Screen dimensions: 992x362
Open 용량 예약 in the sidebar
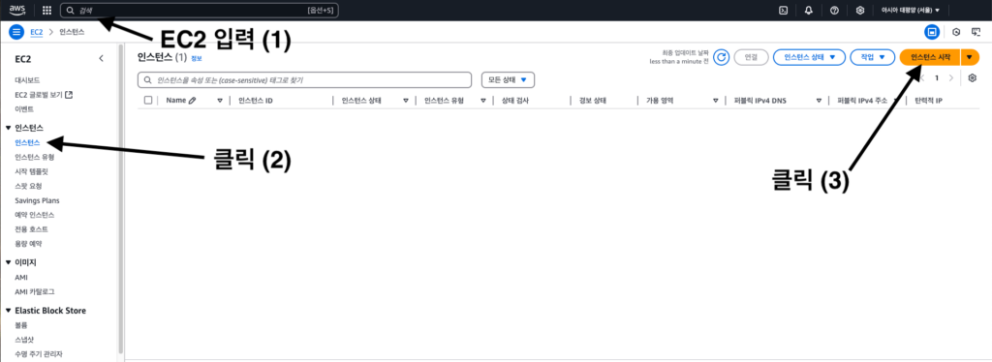click(x=28, y=244)
